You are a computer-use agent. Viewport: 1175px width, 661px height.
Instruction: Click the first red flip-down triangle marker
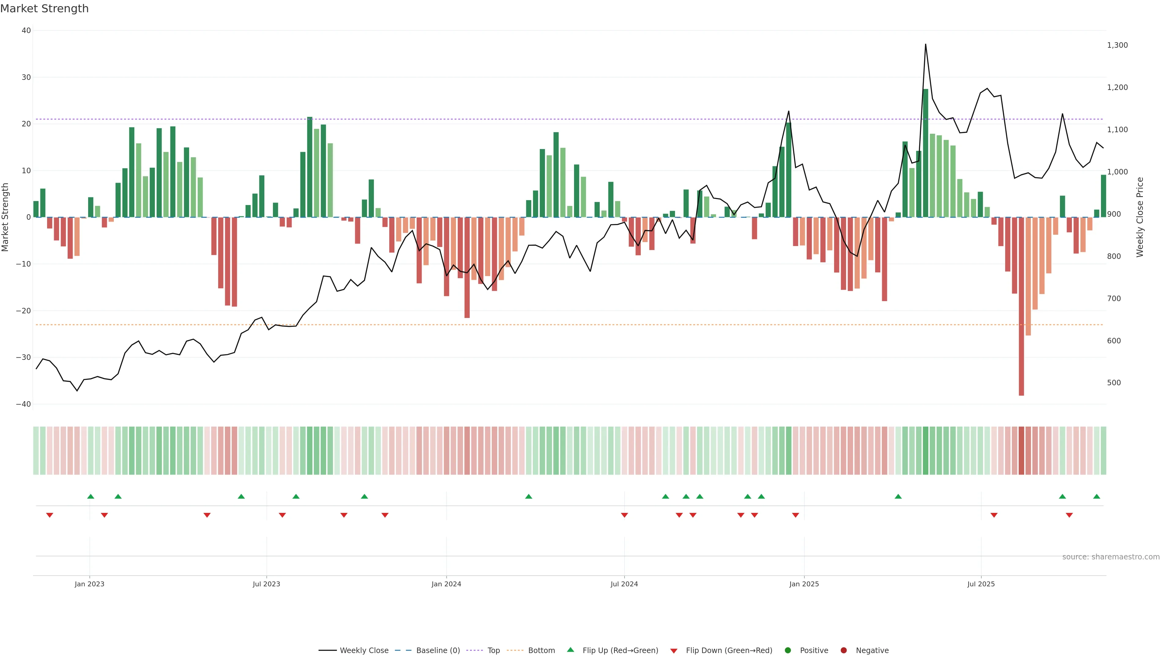[x=50, y=515]
